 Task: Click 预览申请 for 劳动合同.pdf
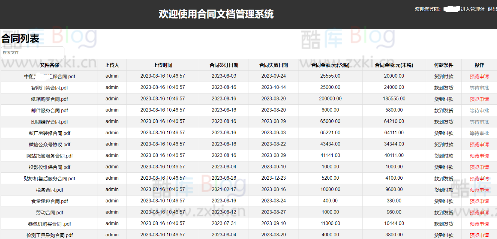click(479, 212)
